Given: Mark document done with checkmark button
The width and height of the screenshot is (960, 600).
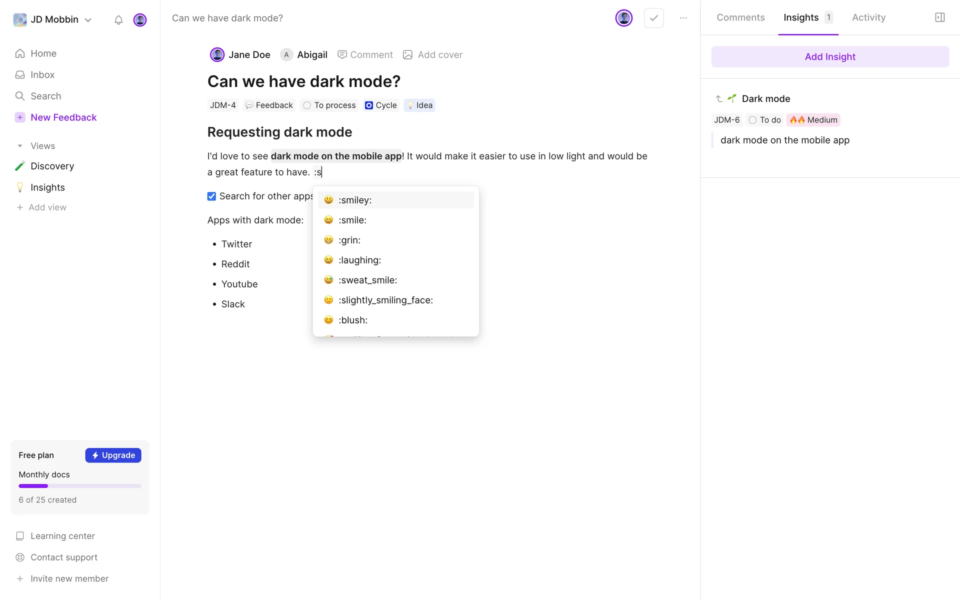Looking at the screenshot, I should tap(653, 18).
